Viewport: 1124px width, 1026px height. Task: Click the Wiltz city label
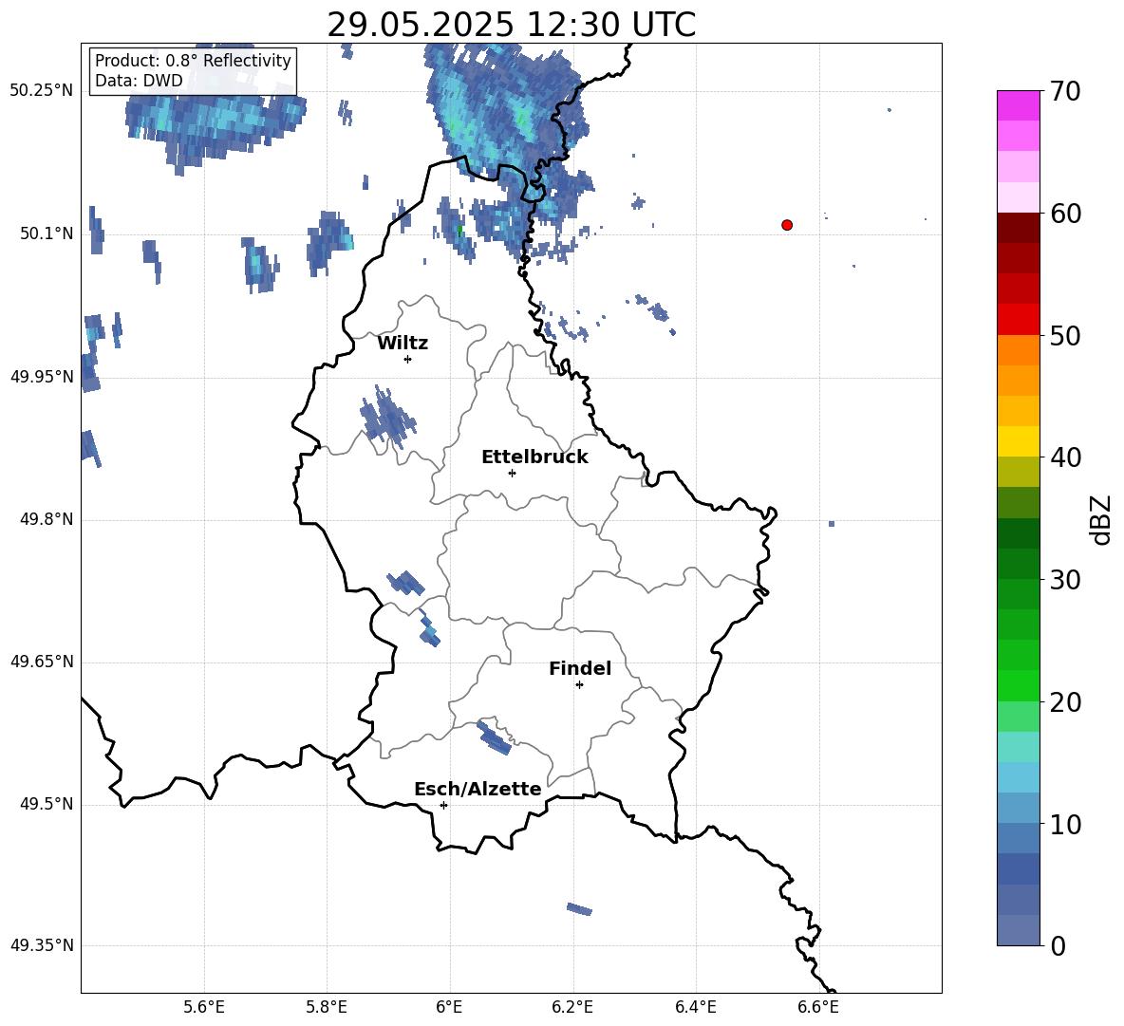coord(403,344)
